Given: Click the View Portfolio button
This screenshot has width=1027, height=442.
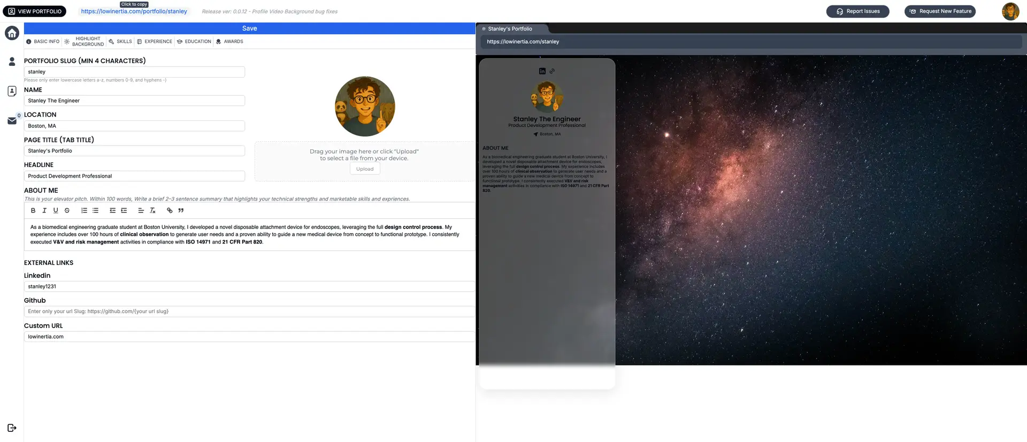Looking at the screenshot, I should coord(35,11).
